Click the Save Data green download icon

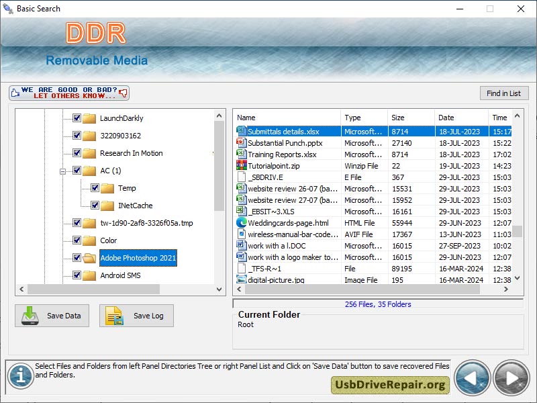(28, 316)
